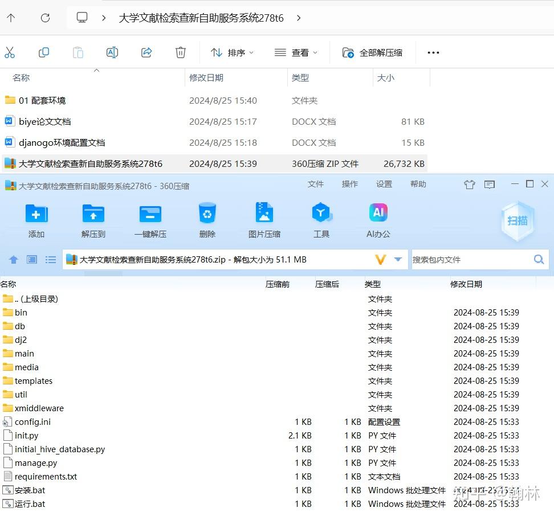Sort by 压缩前 column
This screenshot has height=516, width=554.
coord(278,284)
